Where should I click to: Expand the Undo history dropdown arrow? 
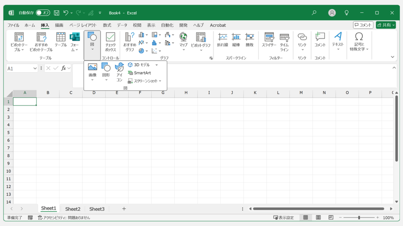[72, 13]
